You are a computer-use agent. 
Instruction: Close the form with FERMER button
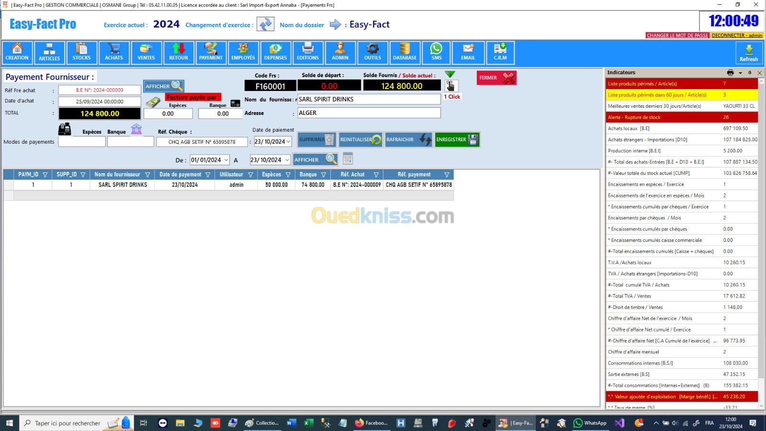(496, 78)
